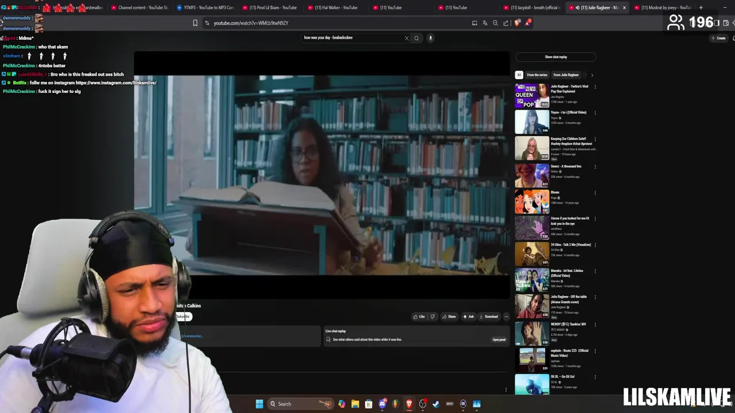Click the voice search microphone icon

pyautogui.click(x=430, y=38)
